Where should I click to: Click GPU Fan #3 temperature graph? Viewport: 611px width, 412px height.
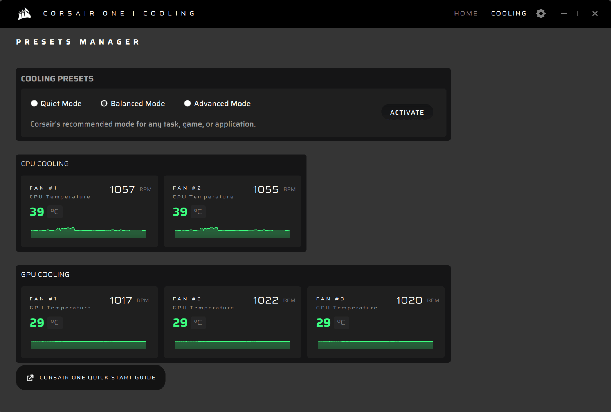coord(375,345)
